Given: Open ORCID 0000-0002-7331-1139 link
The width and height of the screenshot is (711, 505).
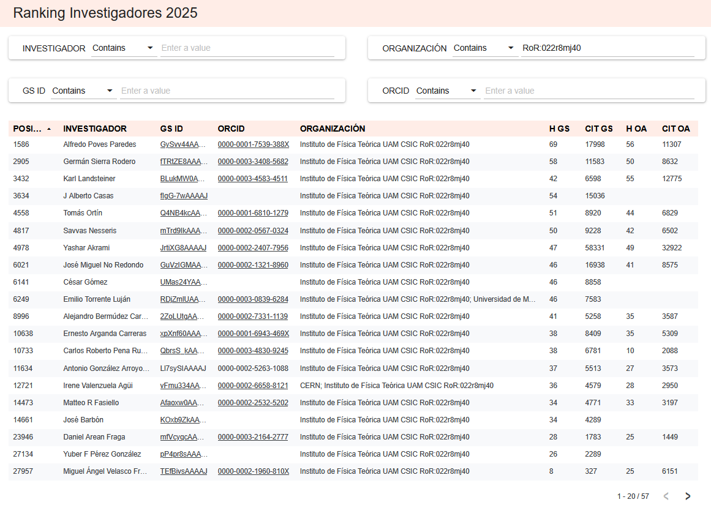Looking at the screenshot, I should (x=253, y=316).
